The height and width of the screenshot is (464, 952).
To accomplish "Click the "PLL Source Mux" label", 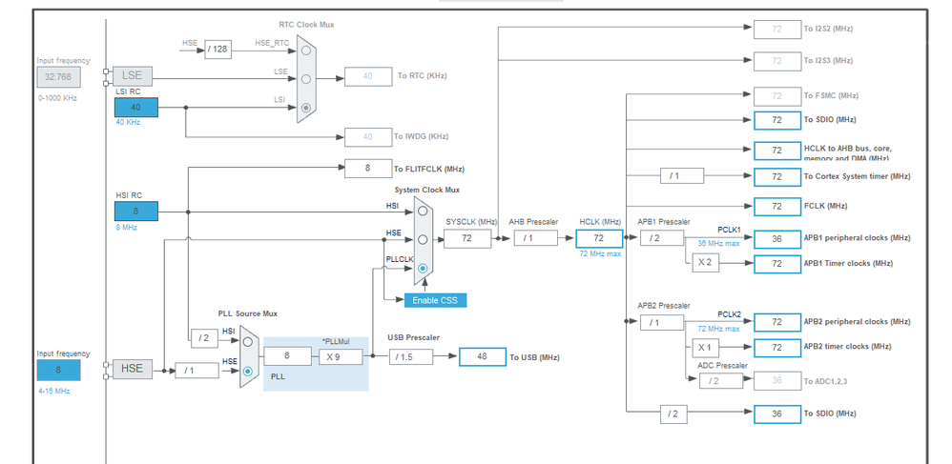I will pyautogui.click(x=248, y=313).
